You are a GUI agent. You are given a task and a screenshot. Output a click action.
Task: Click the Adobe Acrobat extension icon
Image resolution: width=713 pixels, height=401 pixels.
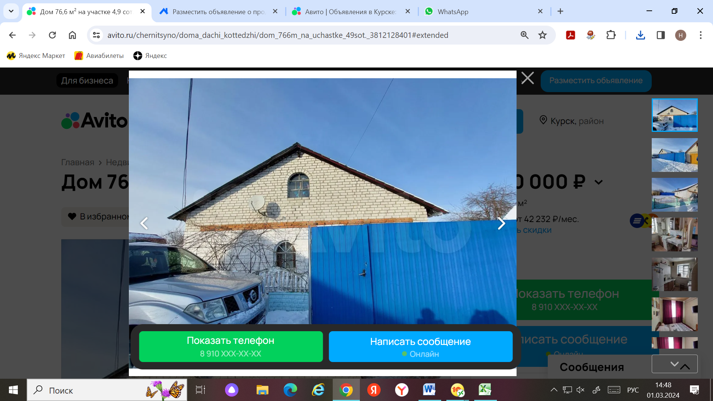point(570,35)
